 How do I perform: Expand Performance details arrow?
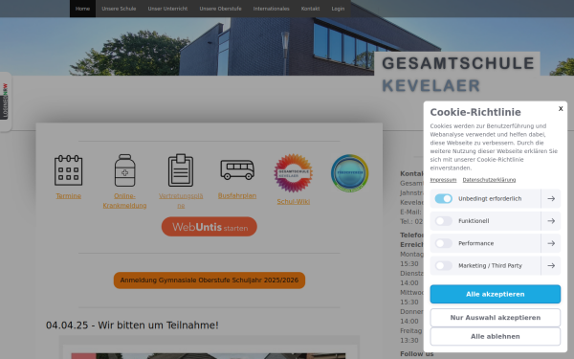coord(551,243)
